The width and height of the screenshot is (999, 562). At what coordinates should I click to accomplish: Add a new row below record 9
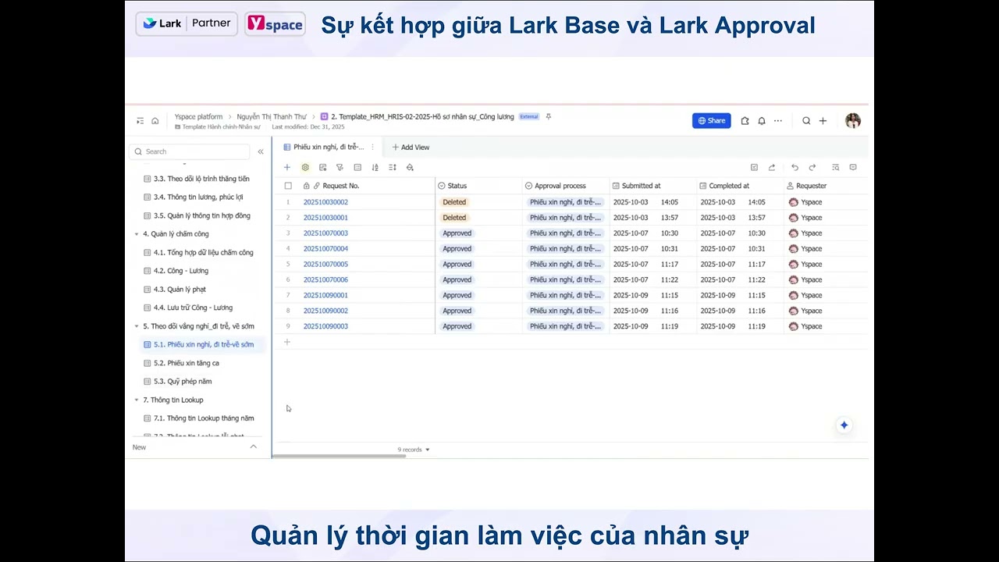pos(287,342)
